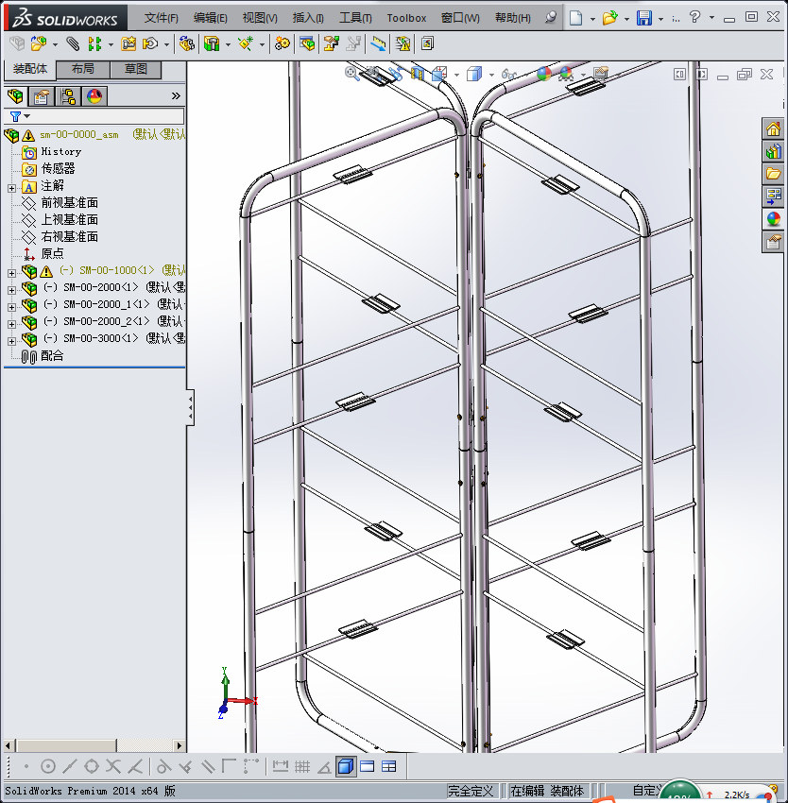Click the New document icon

pyautogui.click(x=575, y=18)
